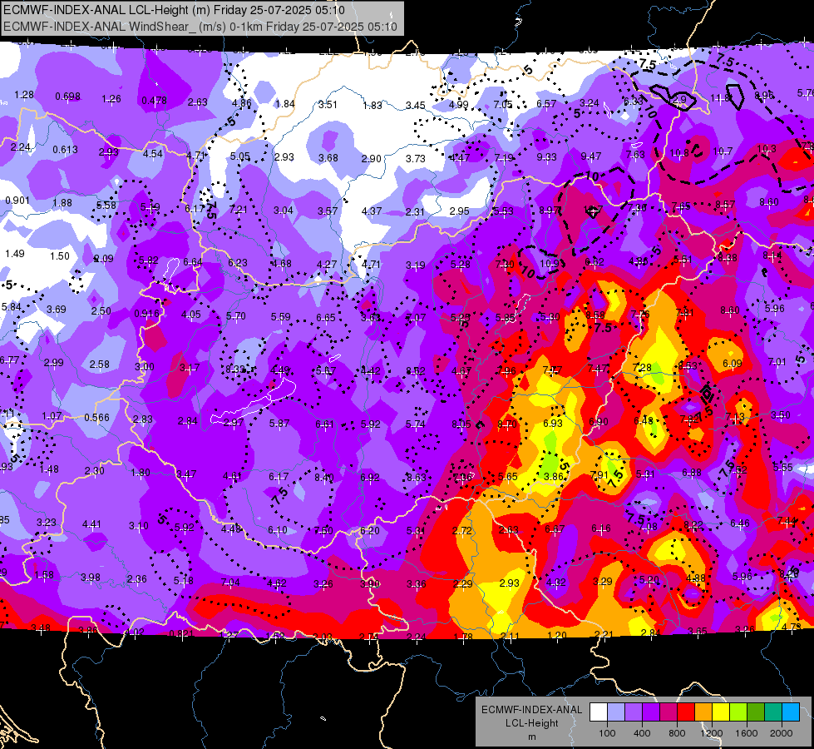Click the grid value '7.28'
The width and height of the screenshot is (814, 749).
(642, 368)
